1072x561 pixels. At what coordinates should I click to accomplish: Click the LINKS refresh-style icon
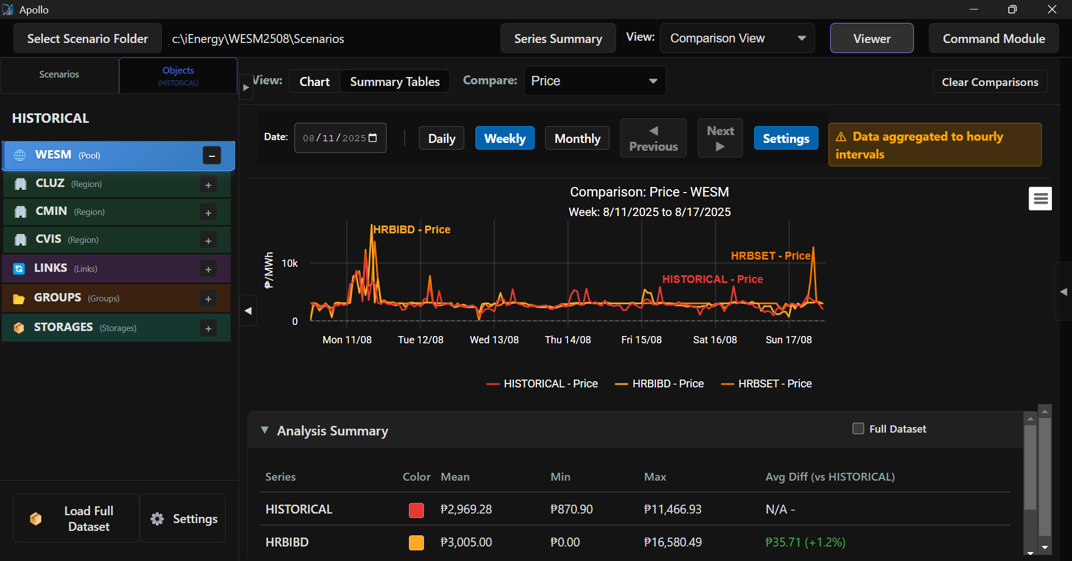19,269
